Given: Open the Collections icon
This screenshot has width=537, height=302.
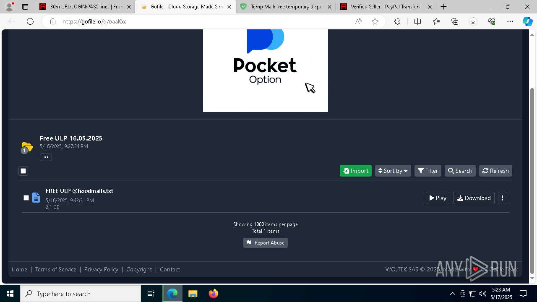Looking at the screenshot, I should (x=455, y=21).
